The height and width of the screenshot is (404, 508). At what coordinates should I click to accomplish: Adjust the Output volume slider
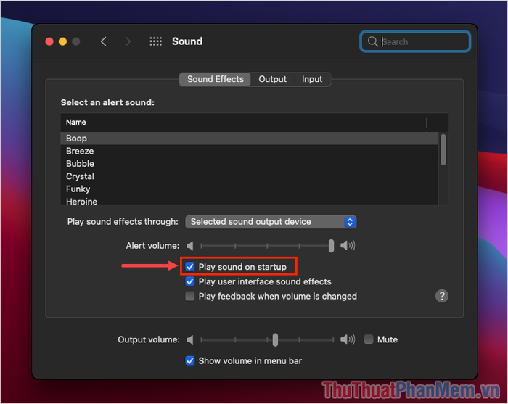[275, 340]
